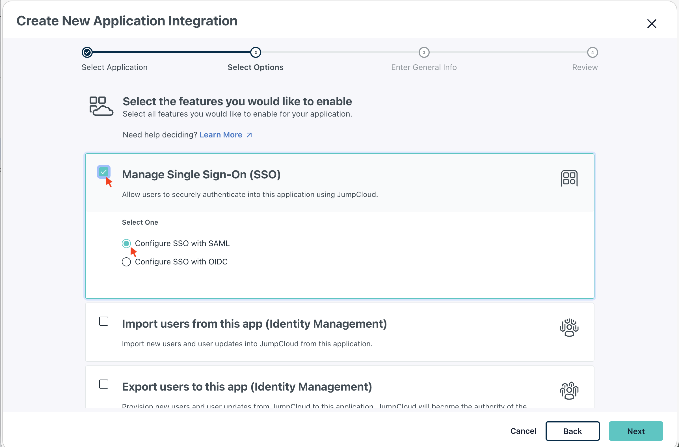Enable Import users from this app checkbox

coord(104,321)
